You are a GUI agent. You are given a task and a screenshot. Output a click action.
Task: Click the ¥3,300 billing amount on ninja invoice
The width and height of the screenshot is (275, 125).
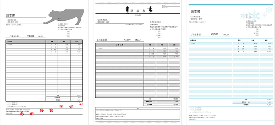coord(127,40)
